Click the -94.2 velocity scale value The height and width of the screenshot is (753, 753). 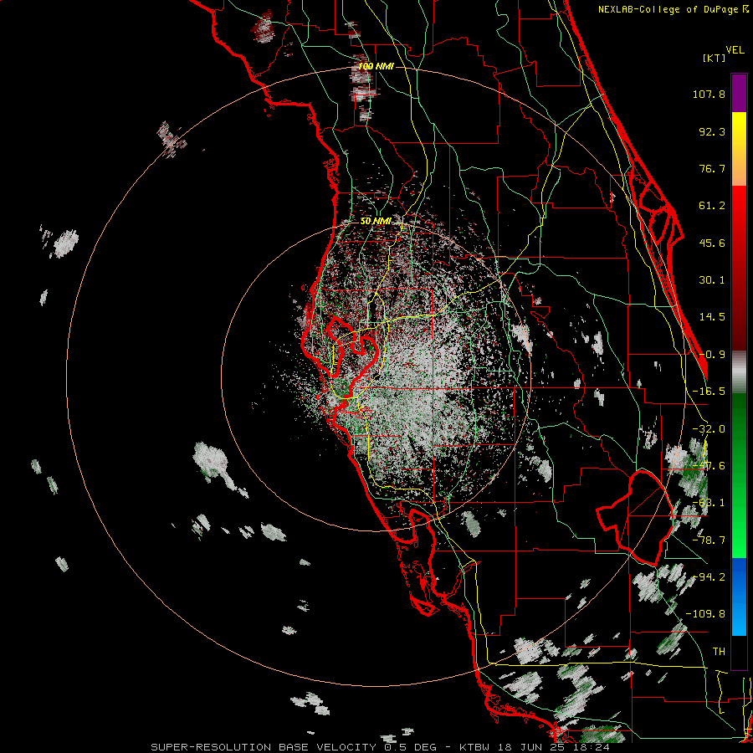tap(709, 577)
